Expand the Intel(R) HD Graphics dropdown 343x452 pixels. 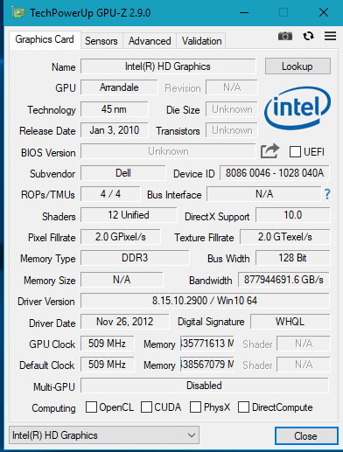[104, 435]
